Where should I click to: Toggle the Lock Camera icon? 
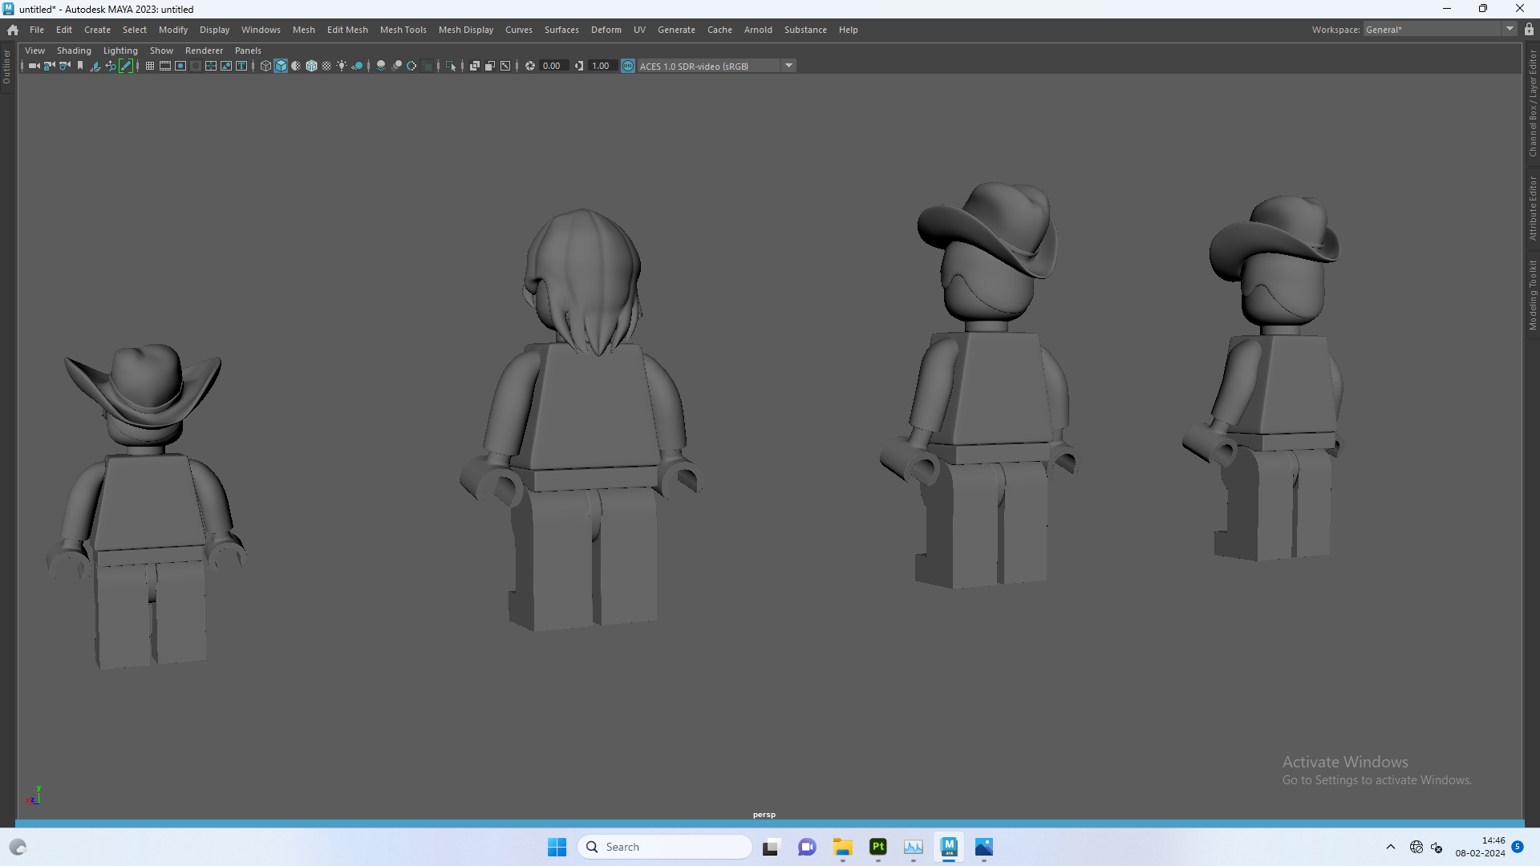pos(49,66)
